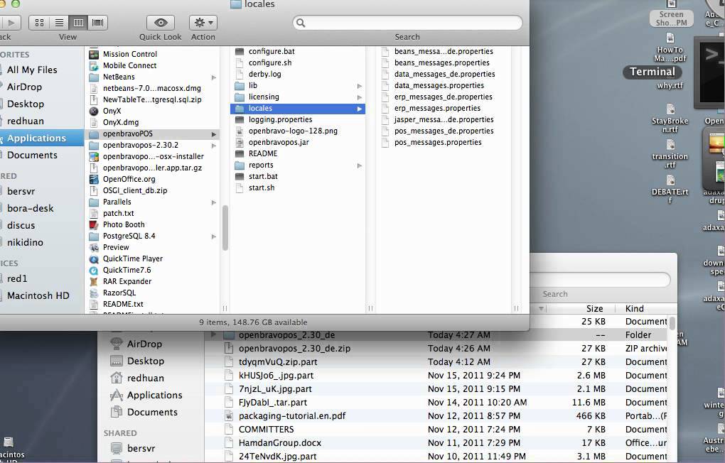Select Mobile Connect application icon
The height and width of the screenshot is (463, 725).
(94, 65)
